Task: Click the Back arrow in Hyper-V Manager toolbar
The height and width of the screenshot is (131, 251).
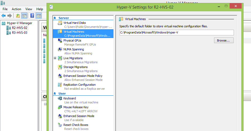Action: pyautogui.click(x=3, y=16)
